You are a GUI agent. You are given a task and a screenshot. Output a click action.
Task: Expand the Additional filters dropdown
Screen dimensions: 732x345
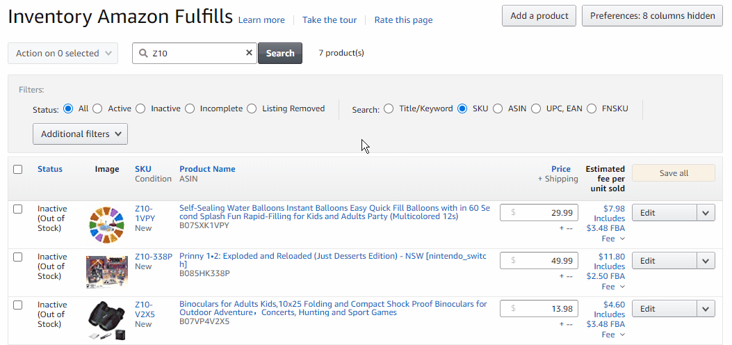point(80,134)
